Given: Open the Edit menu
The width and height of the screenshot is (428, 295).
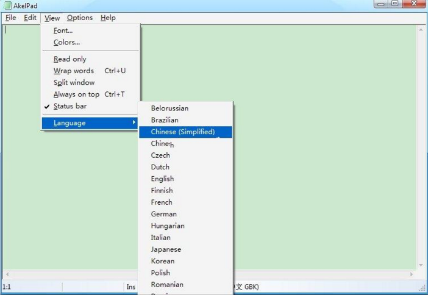Looking at the screenshot, I should [30, 18].
